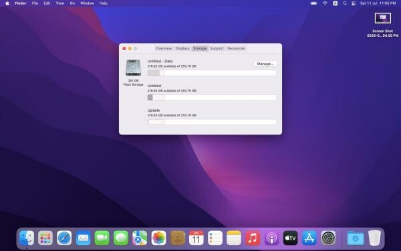
Task: Select the Screen Shot file on desktop
Action: click(x=382, y=25)
